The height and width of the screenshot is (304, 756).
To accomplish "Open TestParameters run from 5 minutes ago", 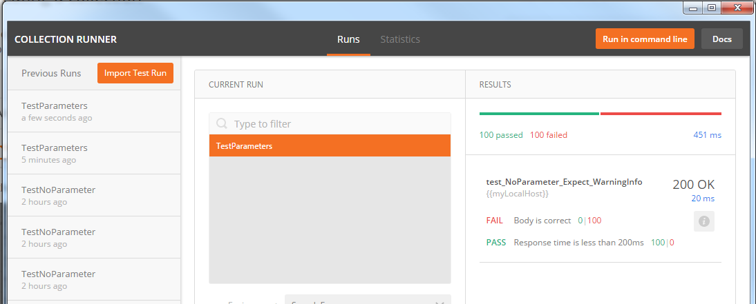I will click(95, 154).
